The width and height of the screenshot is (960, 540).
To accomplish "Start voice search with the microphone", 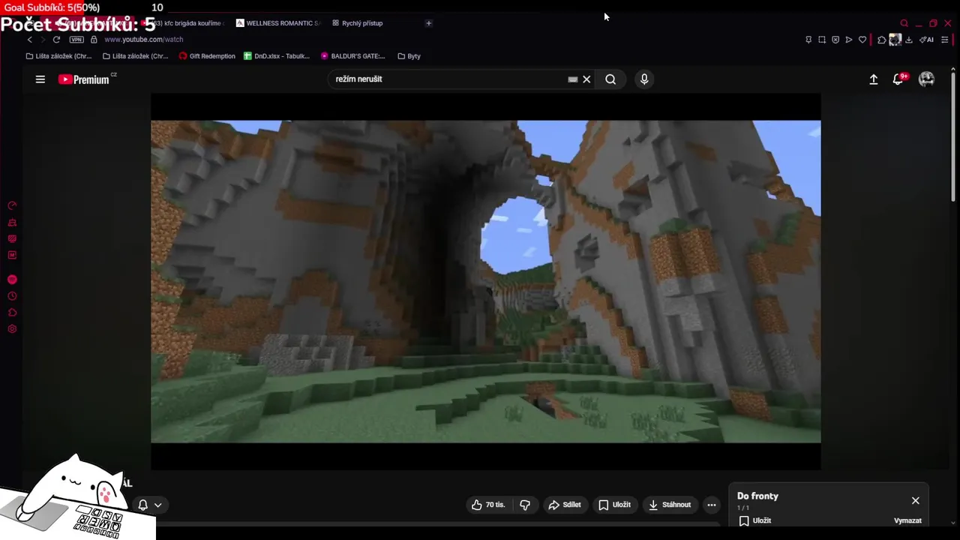I will [x=644, y=79].
